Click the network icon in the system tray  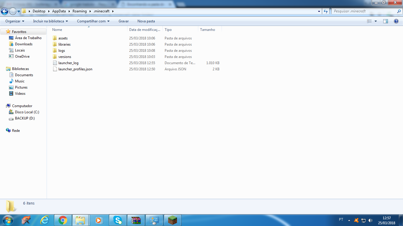coord(363,220)
